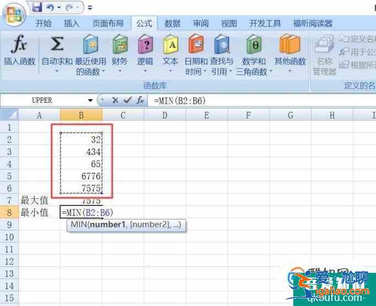Click the cell containing 32
Viewport: 376px width, 306px height.
[81, 139]
